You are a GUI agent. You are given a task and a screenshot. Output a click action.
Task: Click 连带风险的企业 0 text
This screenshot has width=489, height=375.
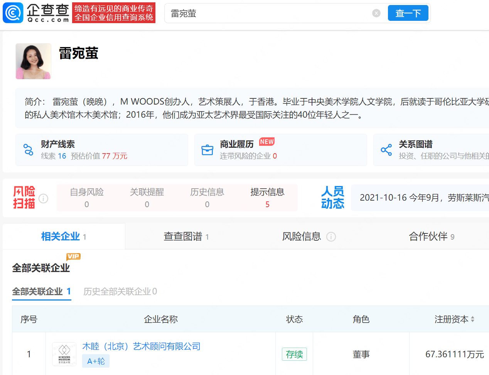[248, 156]
